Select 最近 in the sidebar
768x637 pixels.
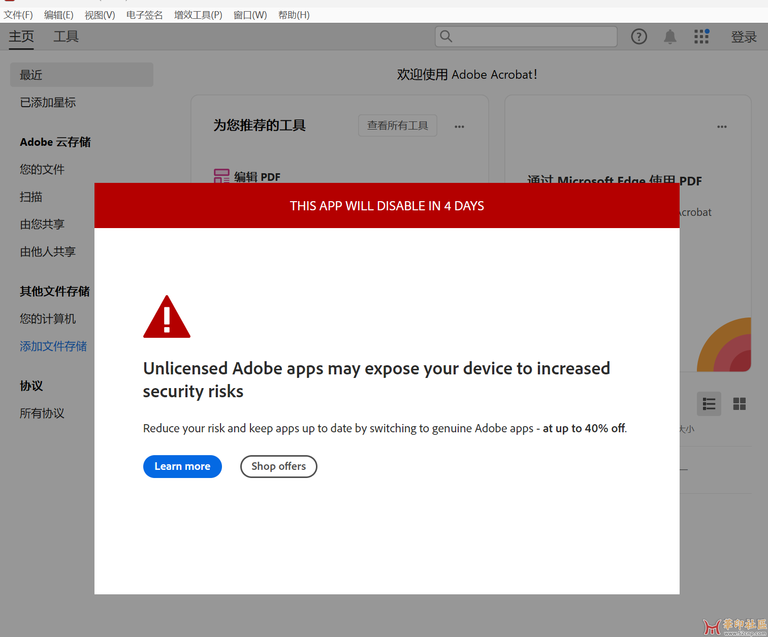(x=82, y=75)
